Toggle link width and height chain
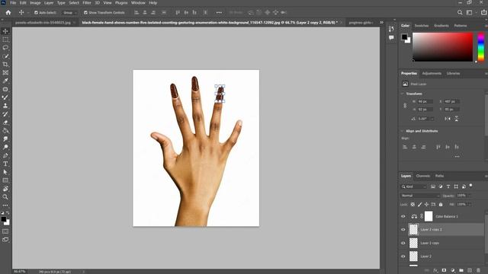The width and height of the screenshot is (488, 274). (405, 106)
